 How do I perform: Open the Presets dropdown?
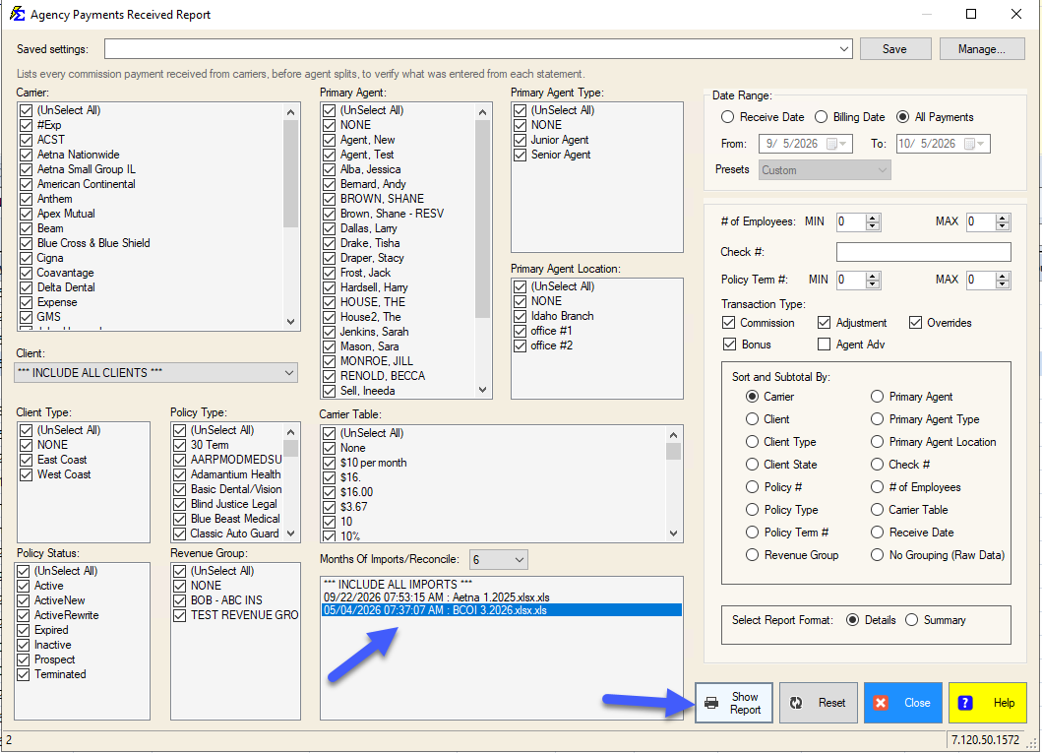882,170
